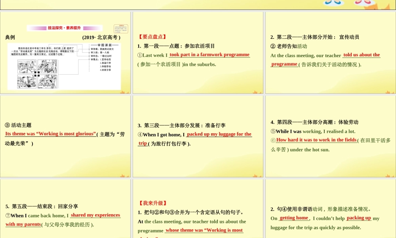Screen dimensions: 396x238
Task: Click the 典例 label
Action: point(10,37)
